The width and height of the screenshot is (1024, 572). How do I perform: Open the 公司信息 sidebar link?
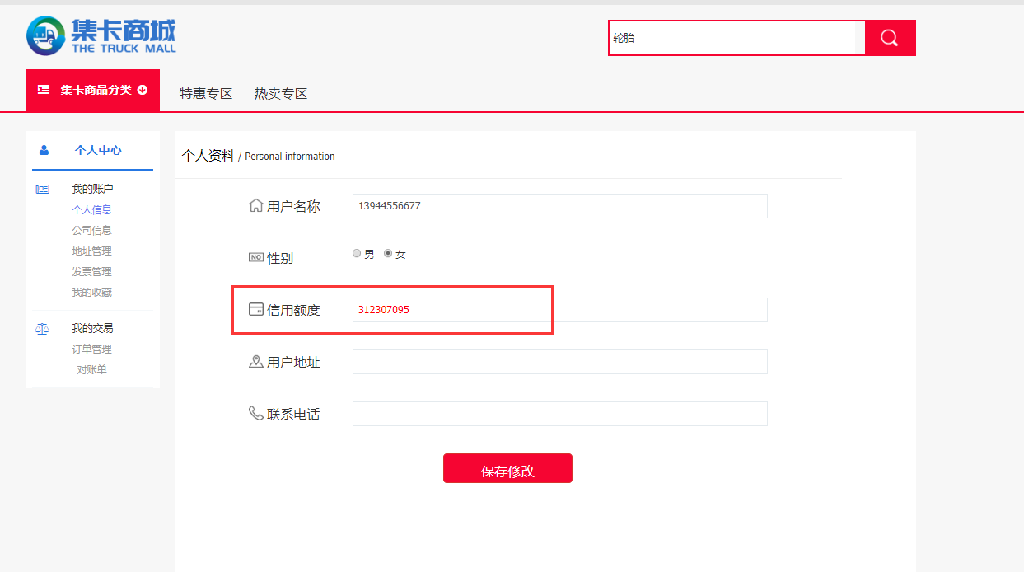91,231
